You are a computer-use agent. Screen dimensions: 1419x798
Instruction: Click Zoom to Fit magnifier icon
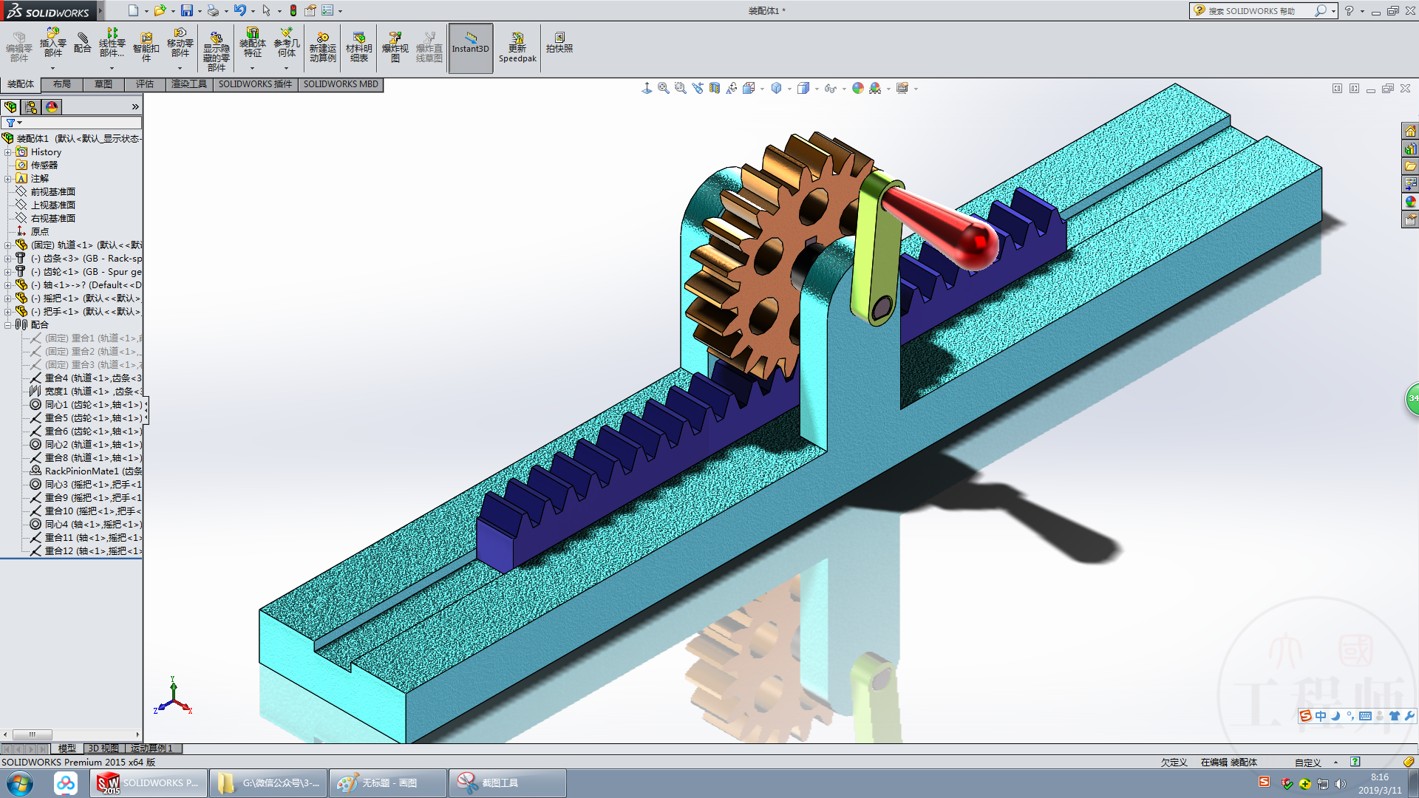[x=663, y=88]
